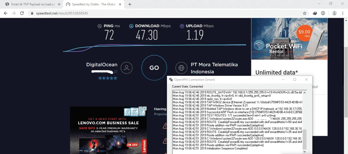Click the upload result 1.19
348x154 pixels.
(195, 35)
